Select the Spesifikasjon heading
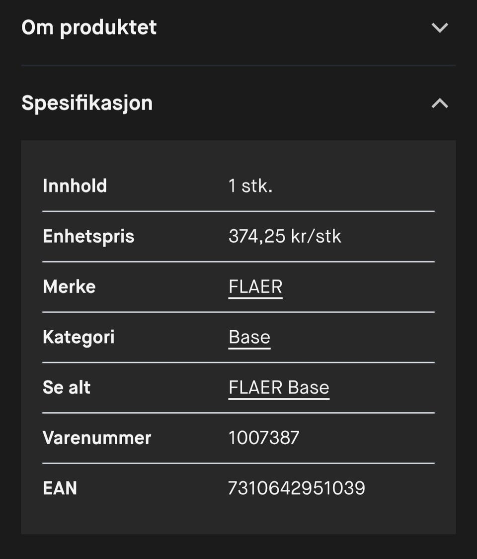 tap(87, 103)
